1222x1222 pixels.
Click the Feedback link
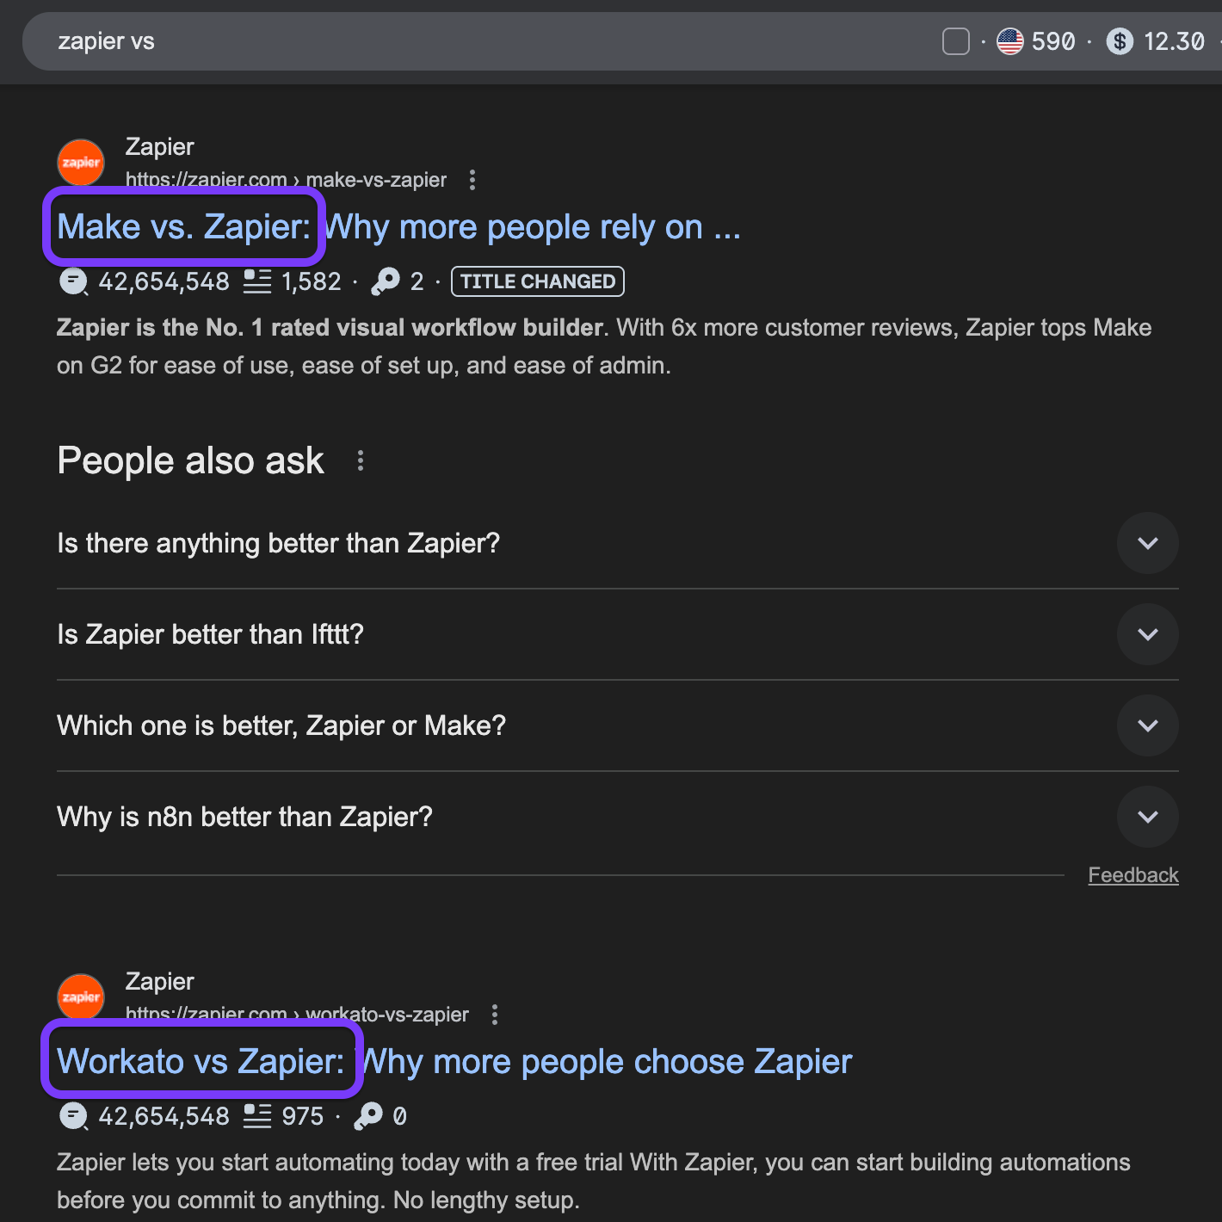(x=1133, y=875)
